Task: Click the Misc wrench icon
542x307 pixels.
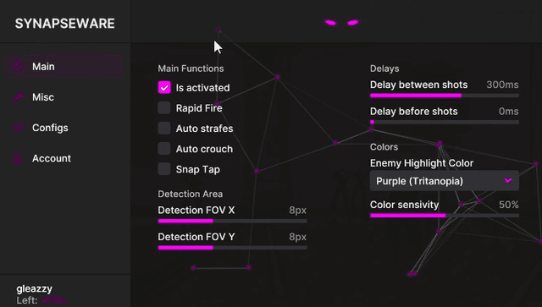Action: tap(19, 97)
